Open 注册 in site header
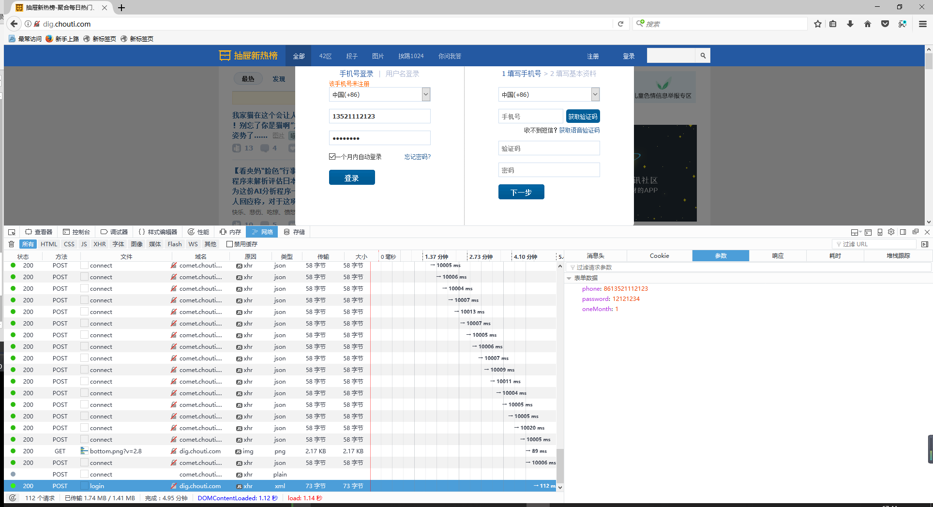This screenshot has width=933, height=507. (593, 56)
